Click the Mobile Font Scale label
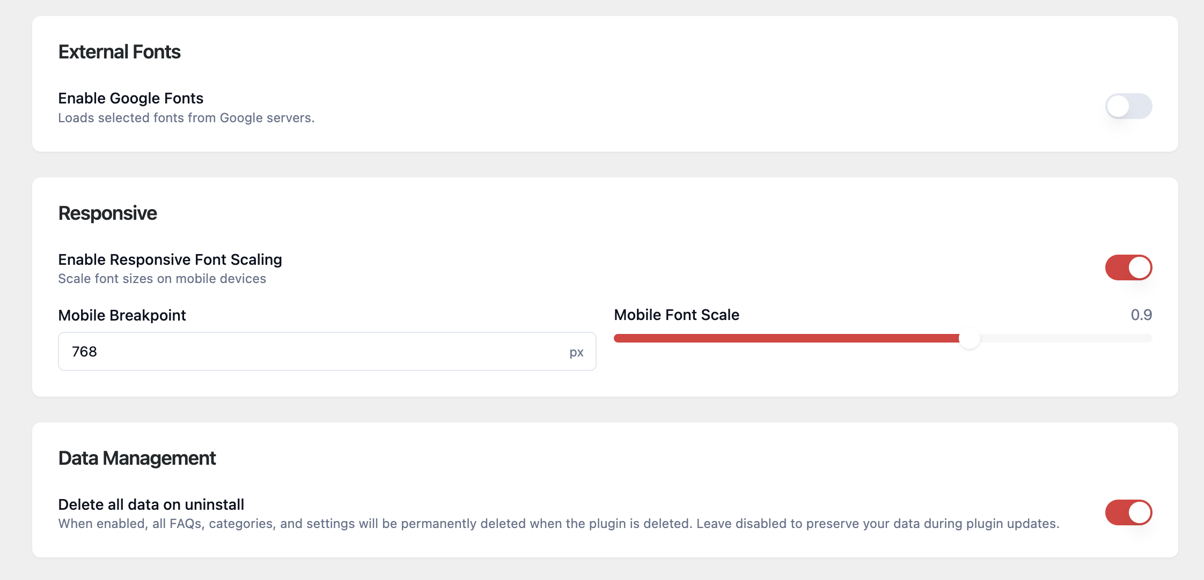1204x580 pixels. pos(676,315)
